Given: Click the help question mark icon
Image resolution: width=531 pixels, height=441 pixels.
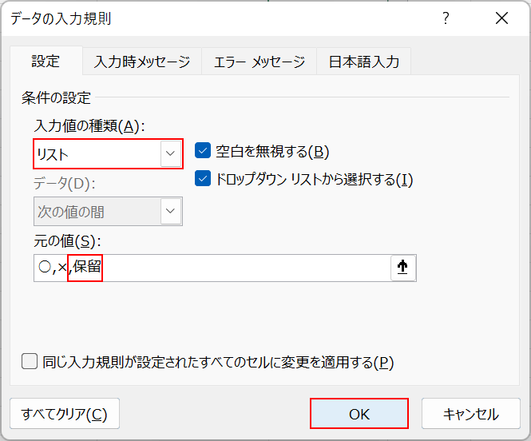Looking at the screenshot, I should point(446,18).
